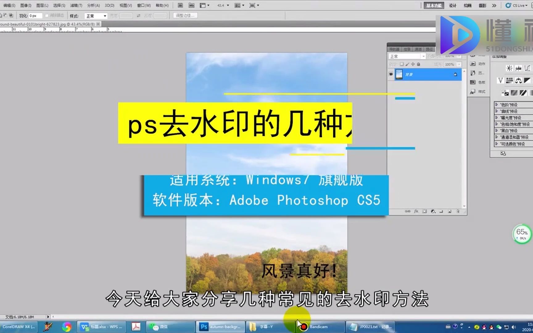Create a new layer in the Layers panel
Viewport: 533px width, 333px height.
point(450,212)
